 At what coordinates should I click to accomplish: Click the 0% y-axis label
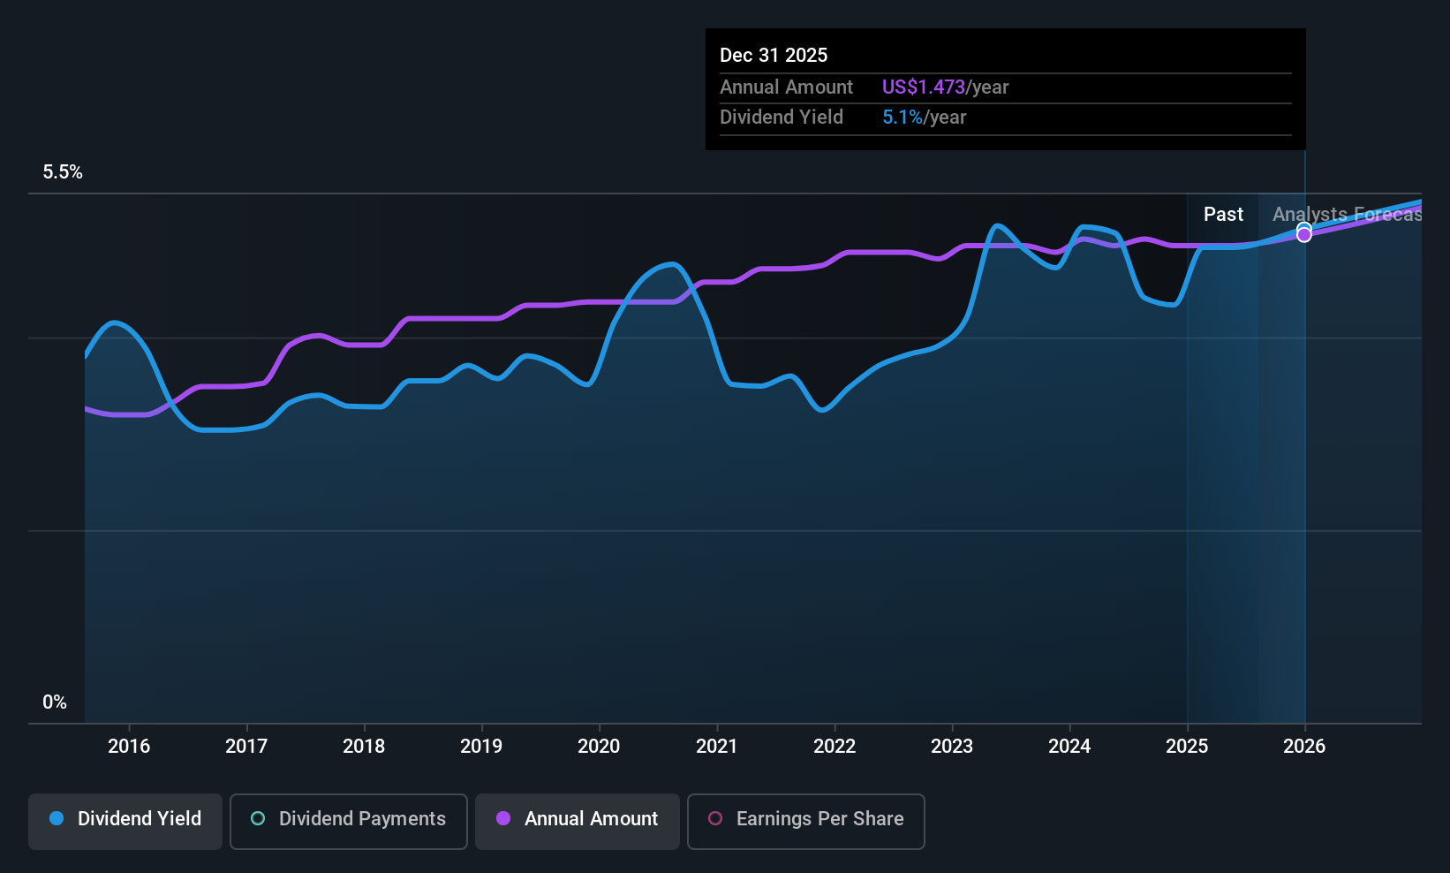tap(55, 702)
